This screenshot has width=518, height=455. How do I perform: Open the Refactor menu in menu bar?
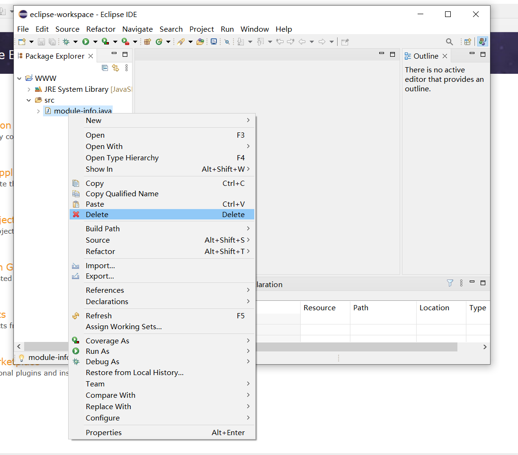pos(101,29)
